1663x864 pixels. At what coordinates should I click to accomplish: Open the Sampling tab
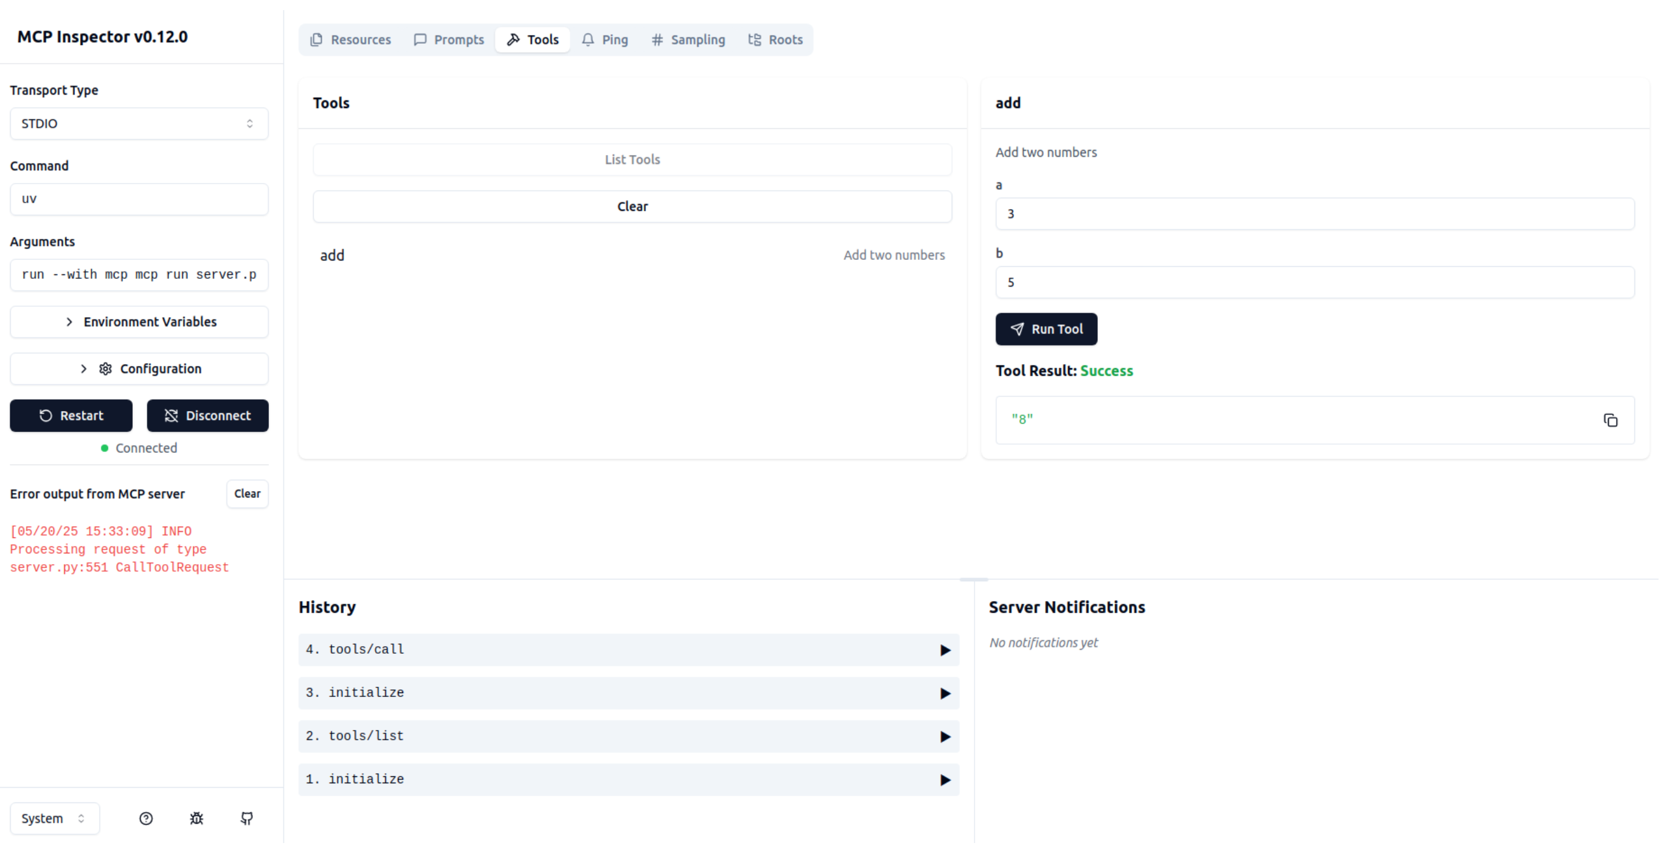coord(688,40)
